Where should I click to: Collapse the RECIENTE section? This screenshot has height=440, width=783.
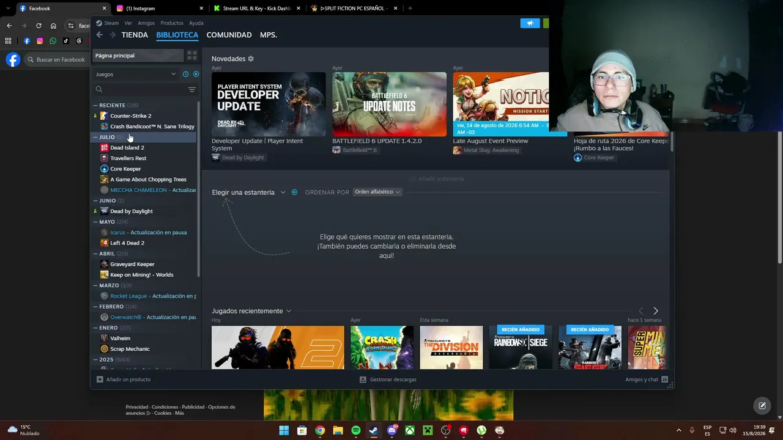tap(95, 105)
